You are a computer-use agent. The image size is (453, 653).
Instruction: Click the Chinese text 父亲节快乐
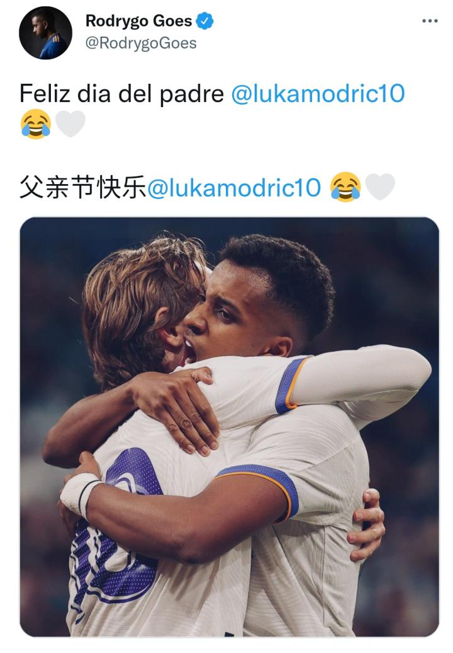(83, 187)
